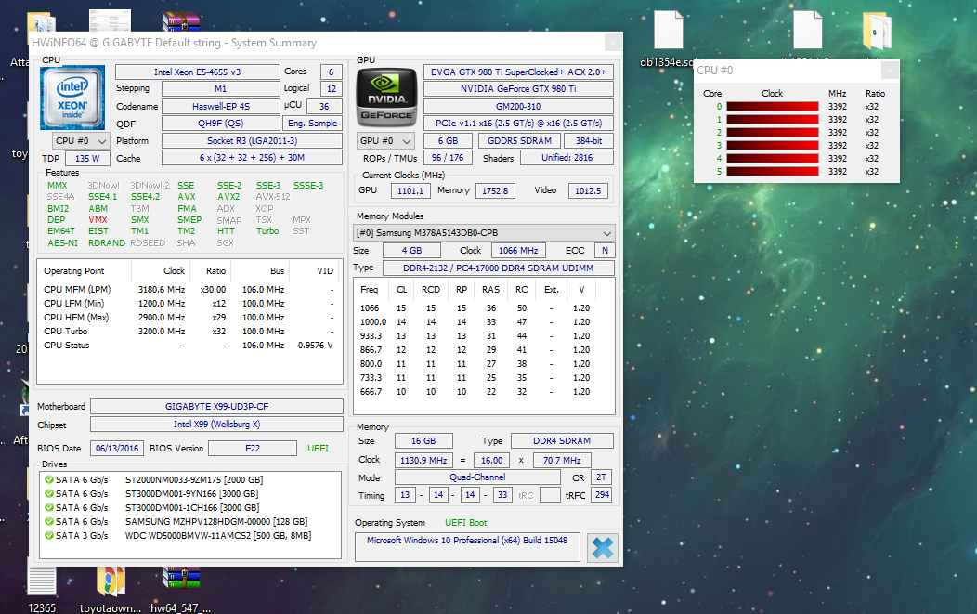Click the QH9F (QS) QDF field
The image size is (977, 614).
[221, 124]
